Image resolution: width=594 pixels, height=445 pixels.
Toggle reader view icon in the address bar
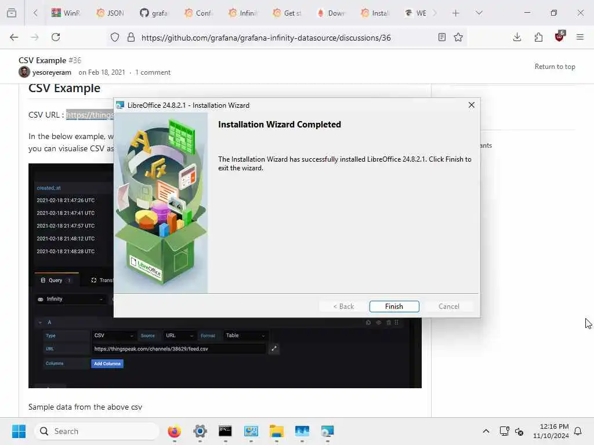441,37
